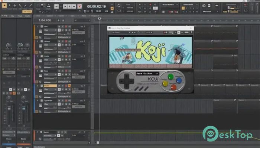This screenshot has height=148, width=260.
Task: Click the add track plus button
Action: (59, 20)
